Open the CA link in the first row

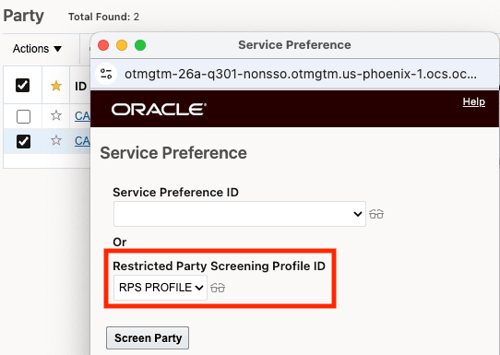pos(83,116)
